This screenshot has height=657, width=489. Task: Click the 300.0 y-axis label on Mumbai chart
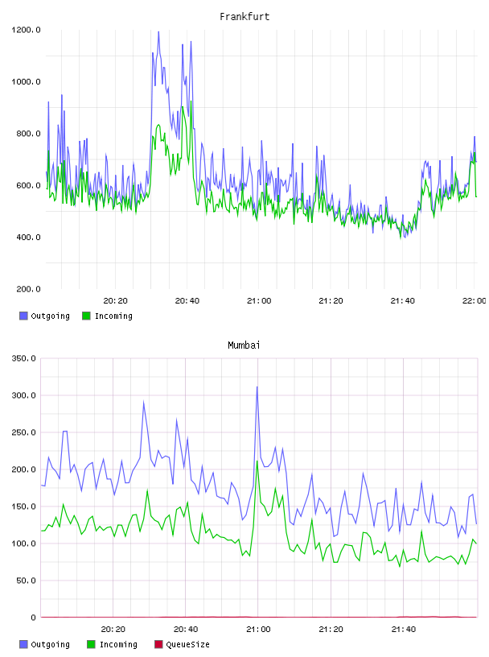click(x=23, y=395)
